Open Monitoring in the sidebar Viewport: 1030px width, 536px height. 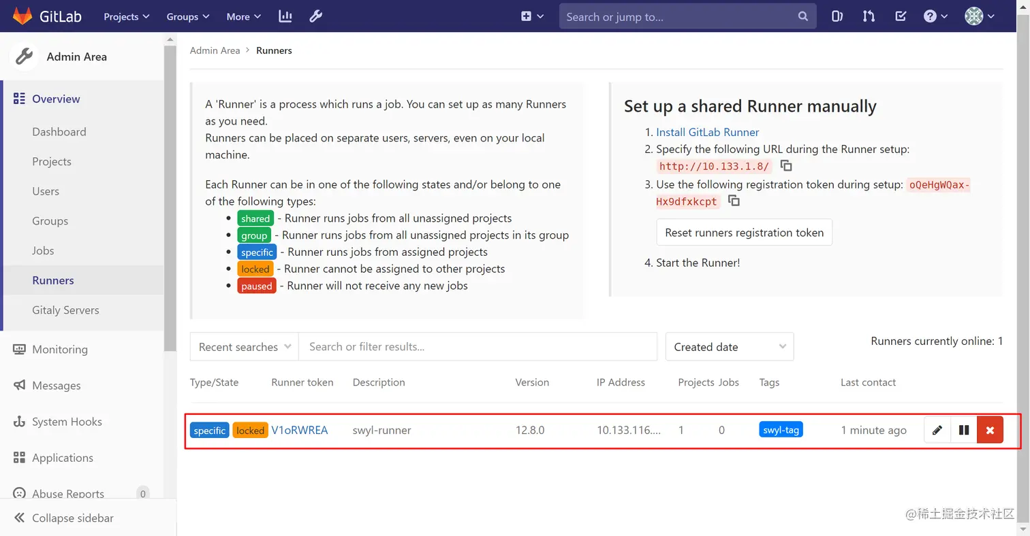60,349
